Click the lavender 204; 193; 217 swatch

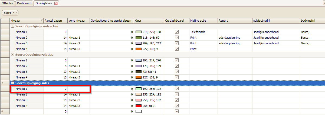(139, 43)
